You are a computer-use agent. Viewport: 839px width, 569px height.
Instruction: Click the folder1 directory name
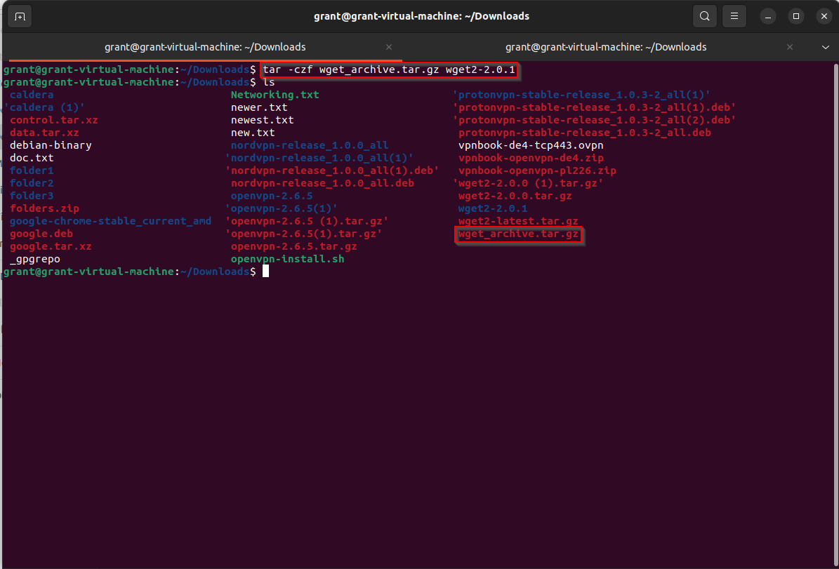point(31,170)
